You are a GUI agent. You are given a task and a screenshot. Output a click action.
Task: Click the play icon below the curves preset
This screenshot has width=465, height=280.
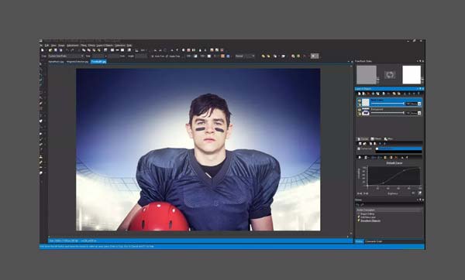(x=360, y=158)
